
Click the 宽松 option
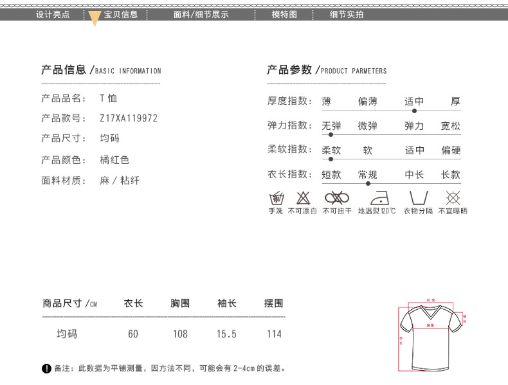451,125
